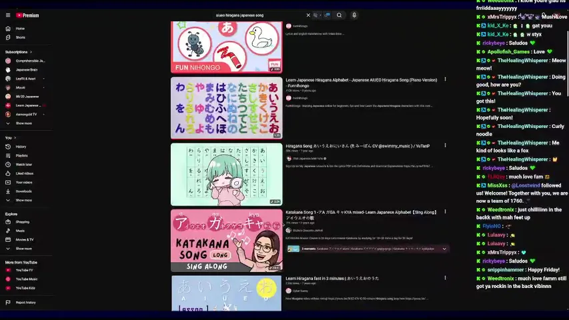569x320 pixels.
Task: Click the magnifier search button
Action: (x=339, y=15)
